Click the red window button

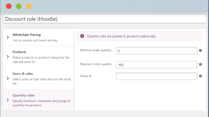point(9,6)
